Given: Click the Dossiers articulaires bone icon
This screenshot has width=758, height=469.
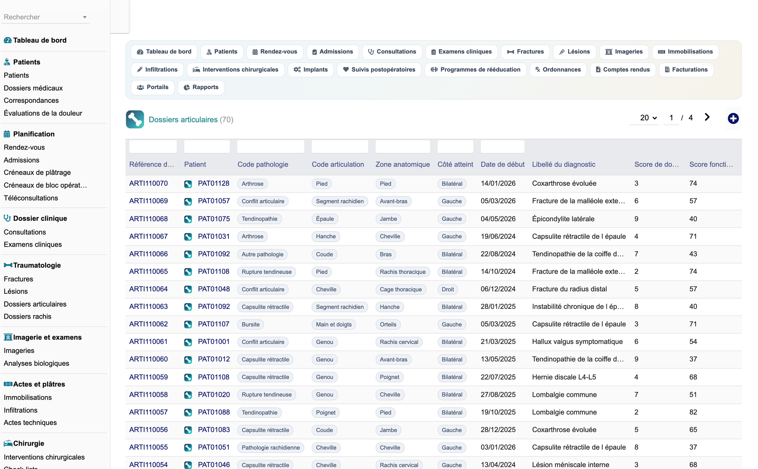Looking at the screenshot, I should [x=135, y=119].
